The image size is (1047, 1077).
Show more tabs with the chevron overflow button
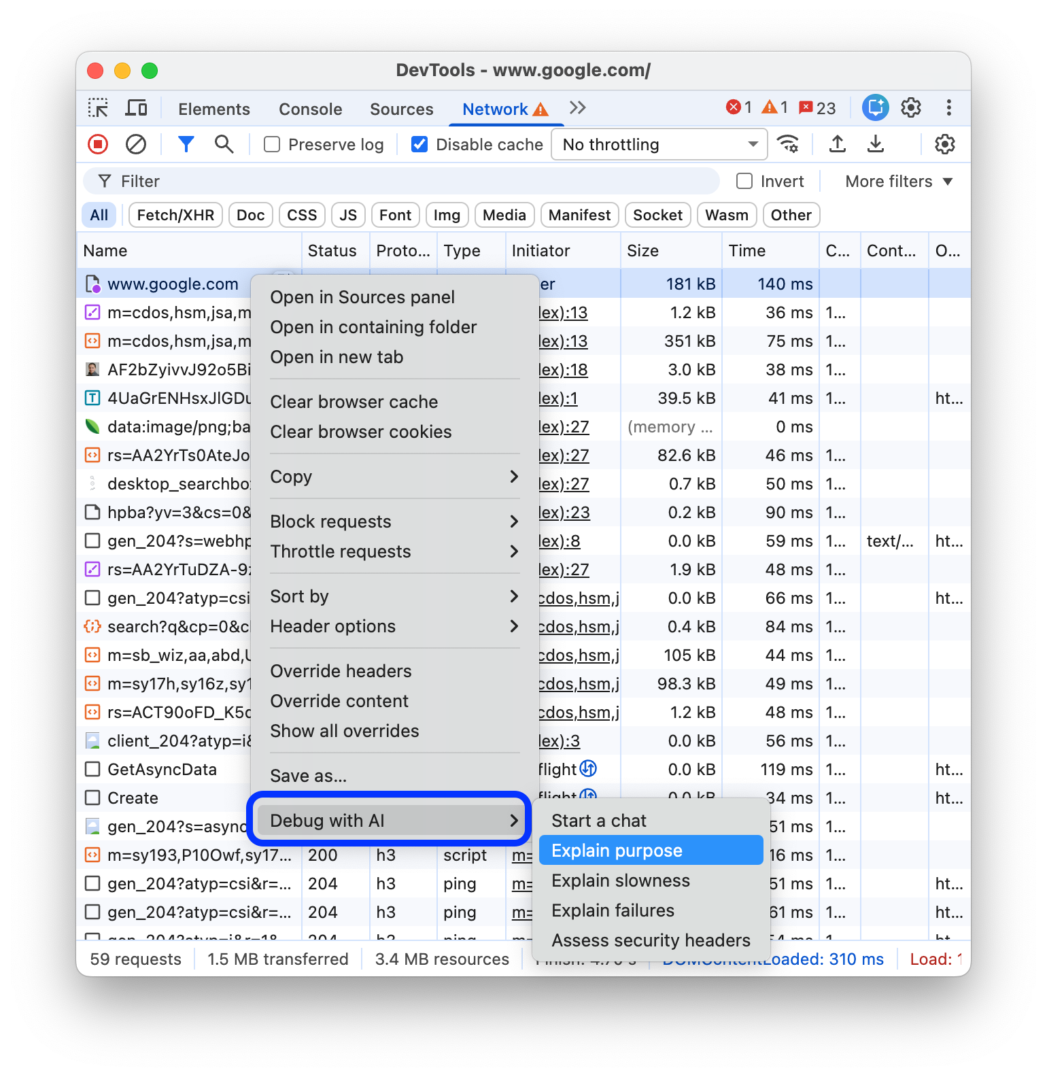(577, 108)
